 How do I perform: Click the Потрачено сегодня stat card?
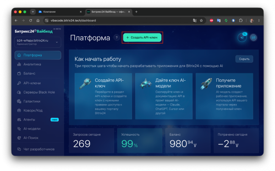(236, 141)
